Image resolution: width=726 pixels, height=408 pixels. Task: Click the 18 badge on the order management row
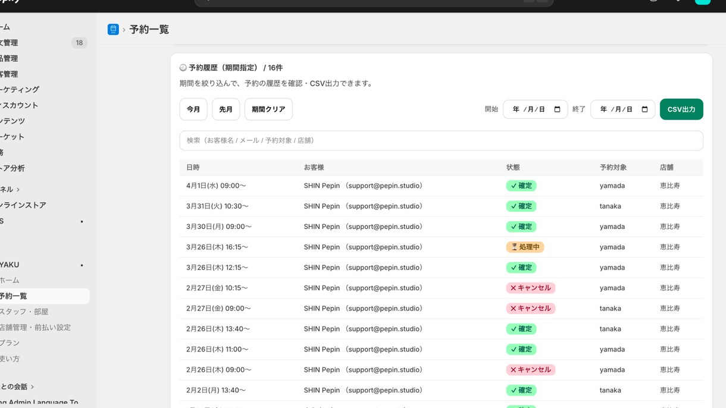[79, 43]
